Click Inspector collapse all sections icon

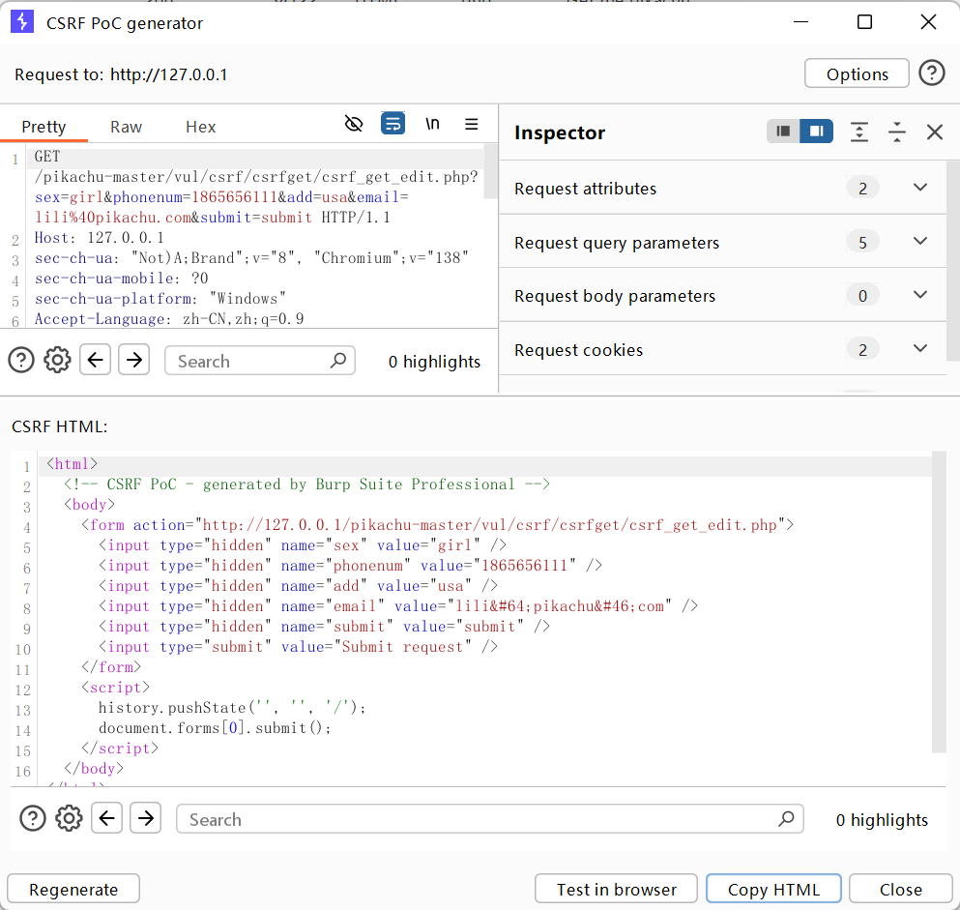click(x=897, y=132)
